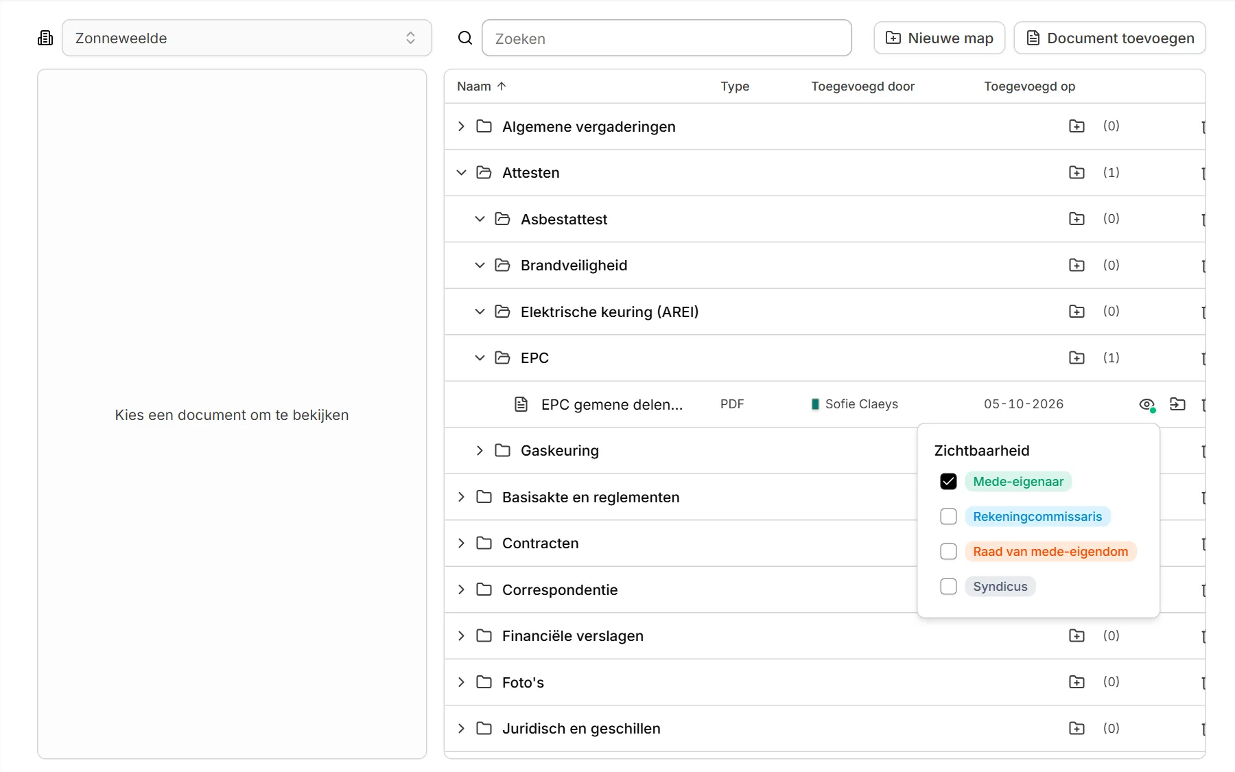
Task: Click the add-subfolder icon for Foto's
Action: 1077,682
